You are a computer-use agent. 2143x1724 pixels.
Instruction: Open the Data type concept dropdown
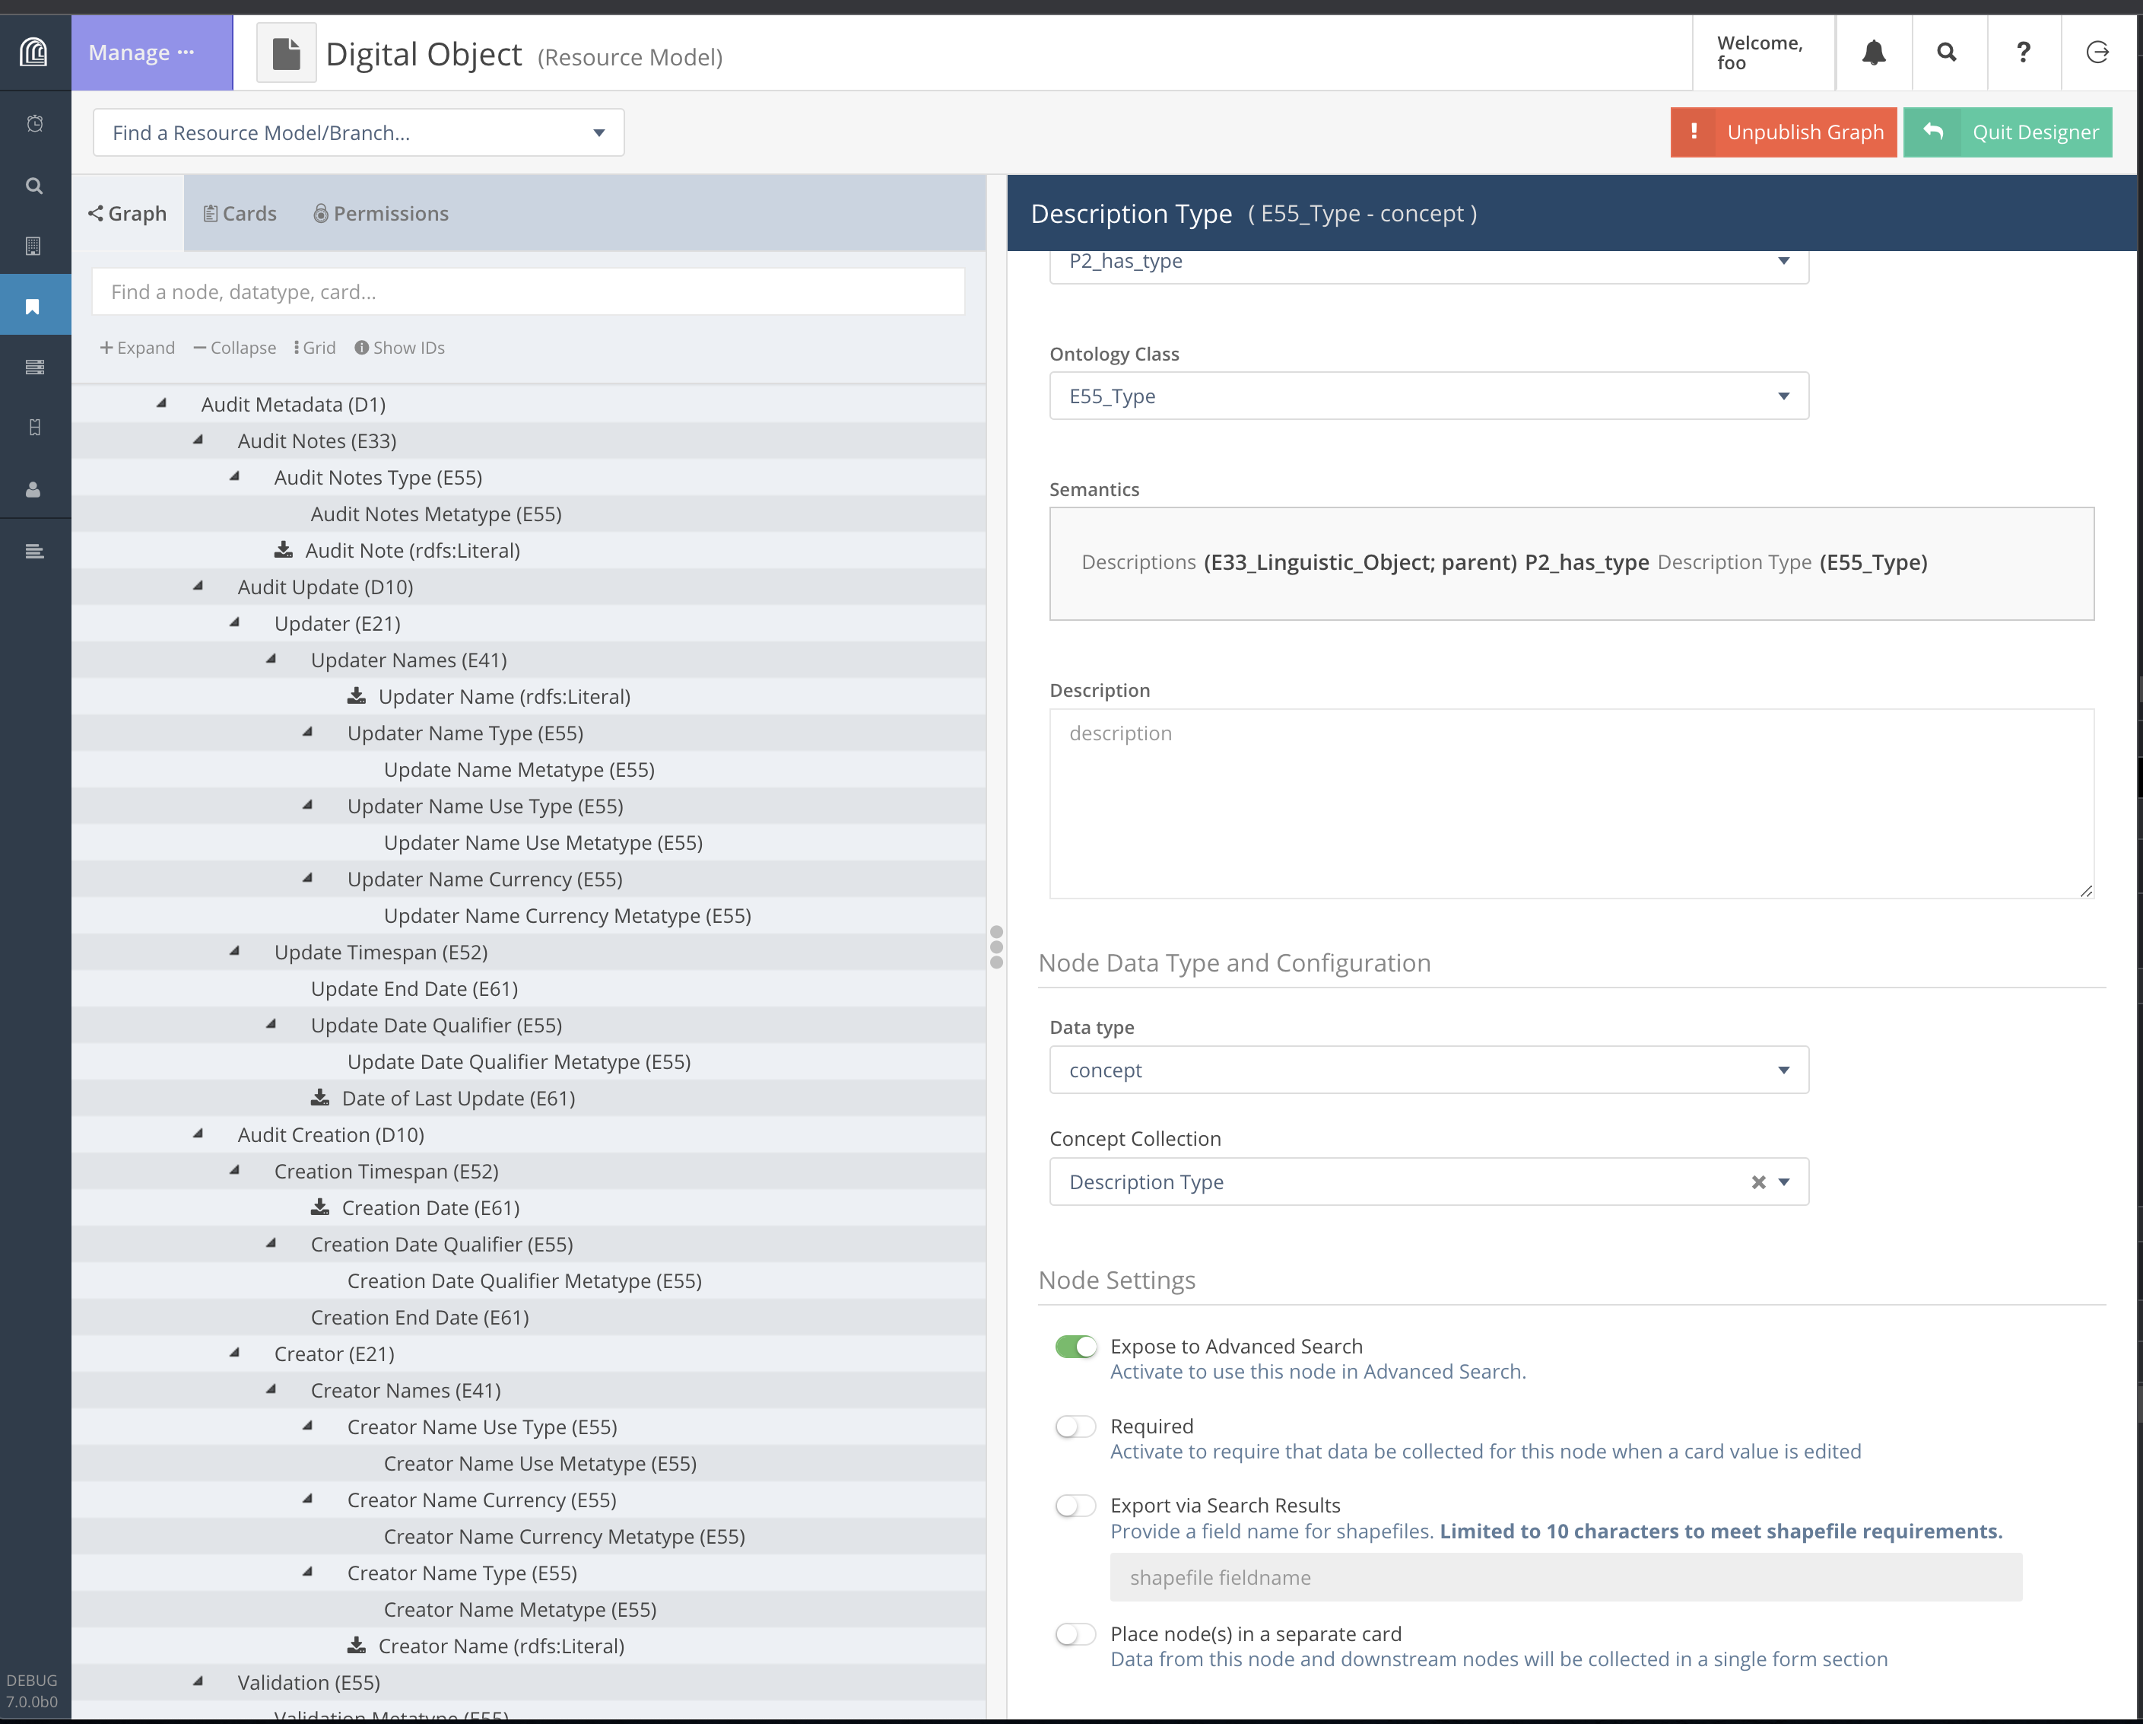pyautogui.click(x=1428, y=1070)
